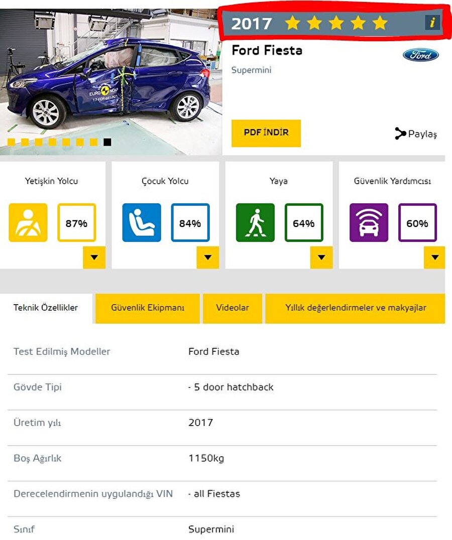This screenshot has height=540, width=452.
Task: Expand the Yetişkin Yolcu details arrow
Action: click(x=94, y=257)
